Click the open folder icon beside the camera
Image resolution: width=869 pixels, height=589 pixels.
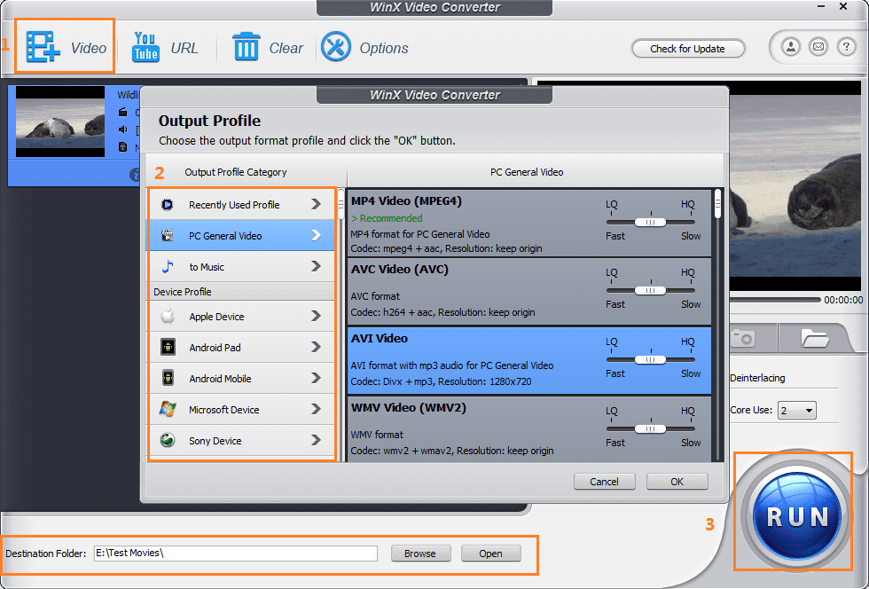click(814, 338)
